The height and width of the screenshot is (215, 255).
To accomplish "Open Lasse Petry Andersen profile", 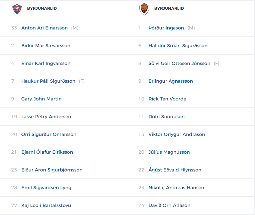I will click(x=46, y=117).
